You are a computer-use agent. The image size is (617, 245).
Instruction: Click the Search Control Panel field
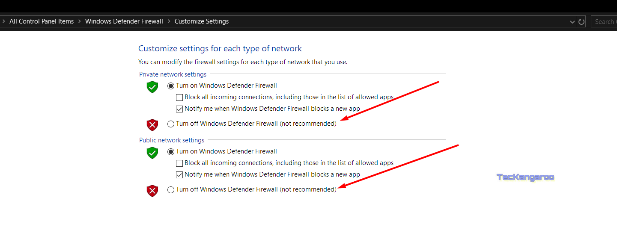click(x=605, y=22)
